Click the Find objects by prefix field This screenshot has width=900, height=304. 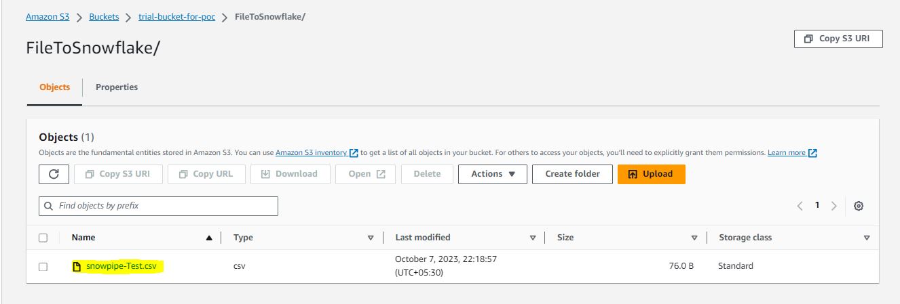point(158,206)
